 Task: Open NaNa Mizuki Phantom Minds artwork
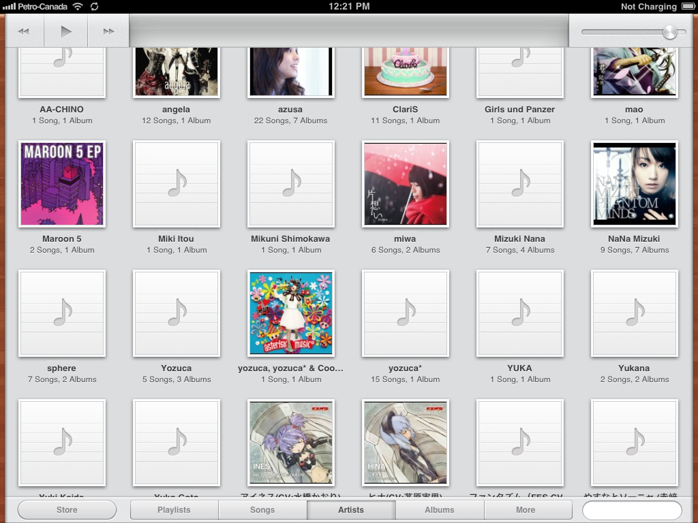pos(635,184)
